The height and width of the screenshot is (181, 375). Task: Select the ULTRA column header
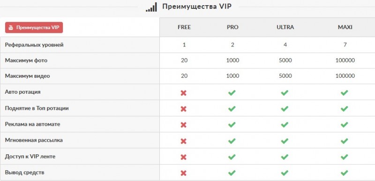(x=285, y=27)
